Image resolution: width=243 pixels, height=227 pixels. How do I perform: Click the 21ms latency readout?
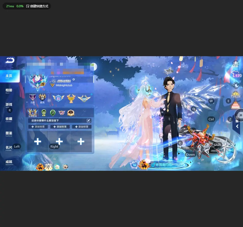point(10,6)
